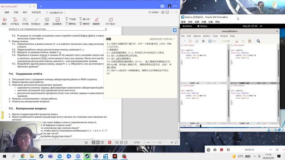The width and height of the screenshot is (285, 160).
Task: Open Emacs File menu
Action: [183, 36]
